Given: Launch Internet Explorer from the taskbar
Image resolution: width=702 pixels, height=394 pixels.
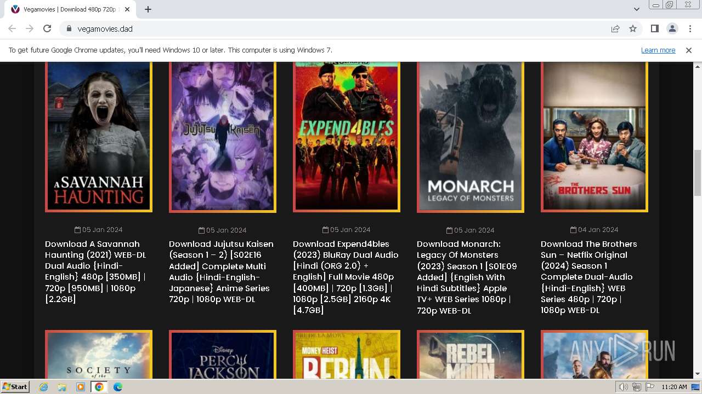Looking at the screenshot, I should click(x=44, y=387).
